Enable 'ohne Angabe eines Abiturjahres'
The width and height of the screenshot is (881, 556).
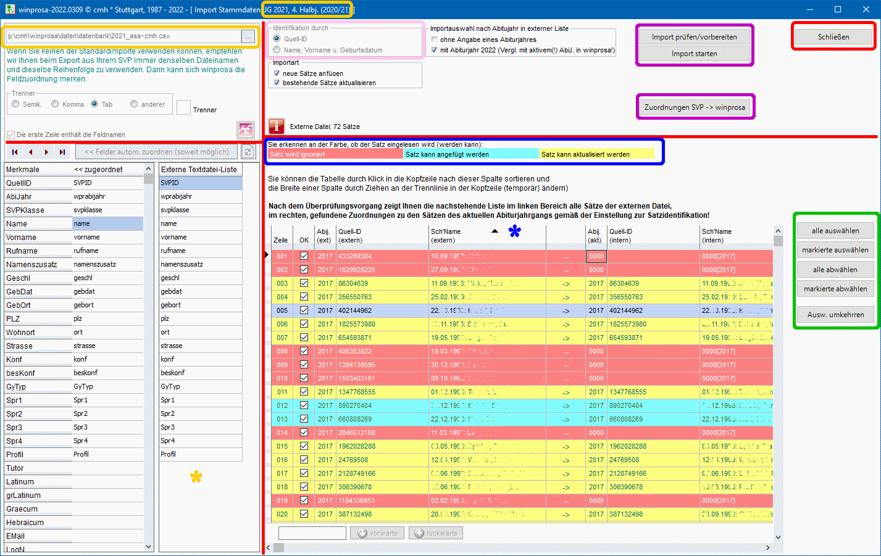point(434,39)
